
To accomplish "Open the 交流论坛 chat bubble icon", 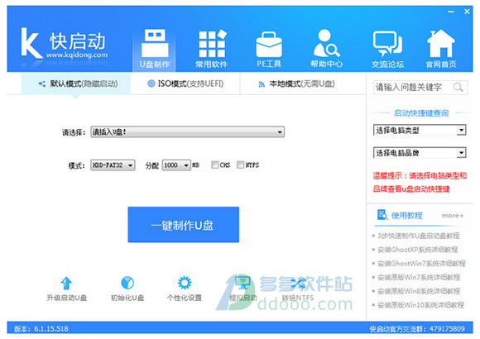I will click(387, 44).
